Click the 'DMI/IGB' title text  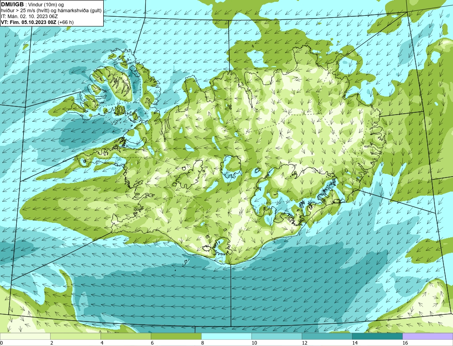click(12, 5)
